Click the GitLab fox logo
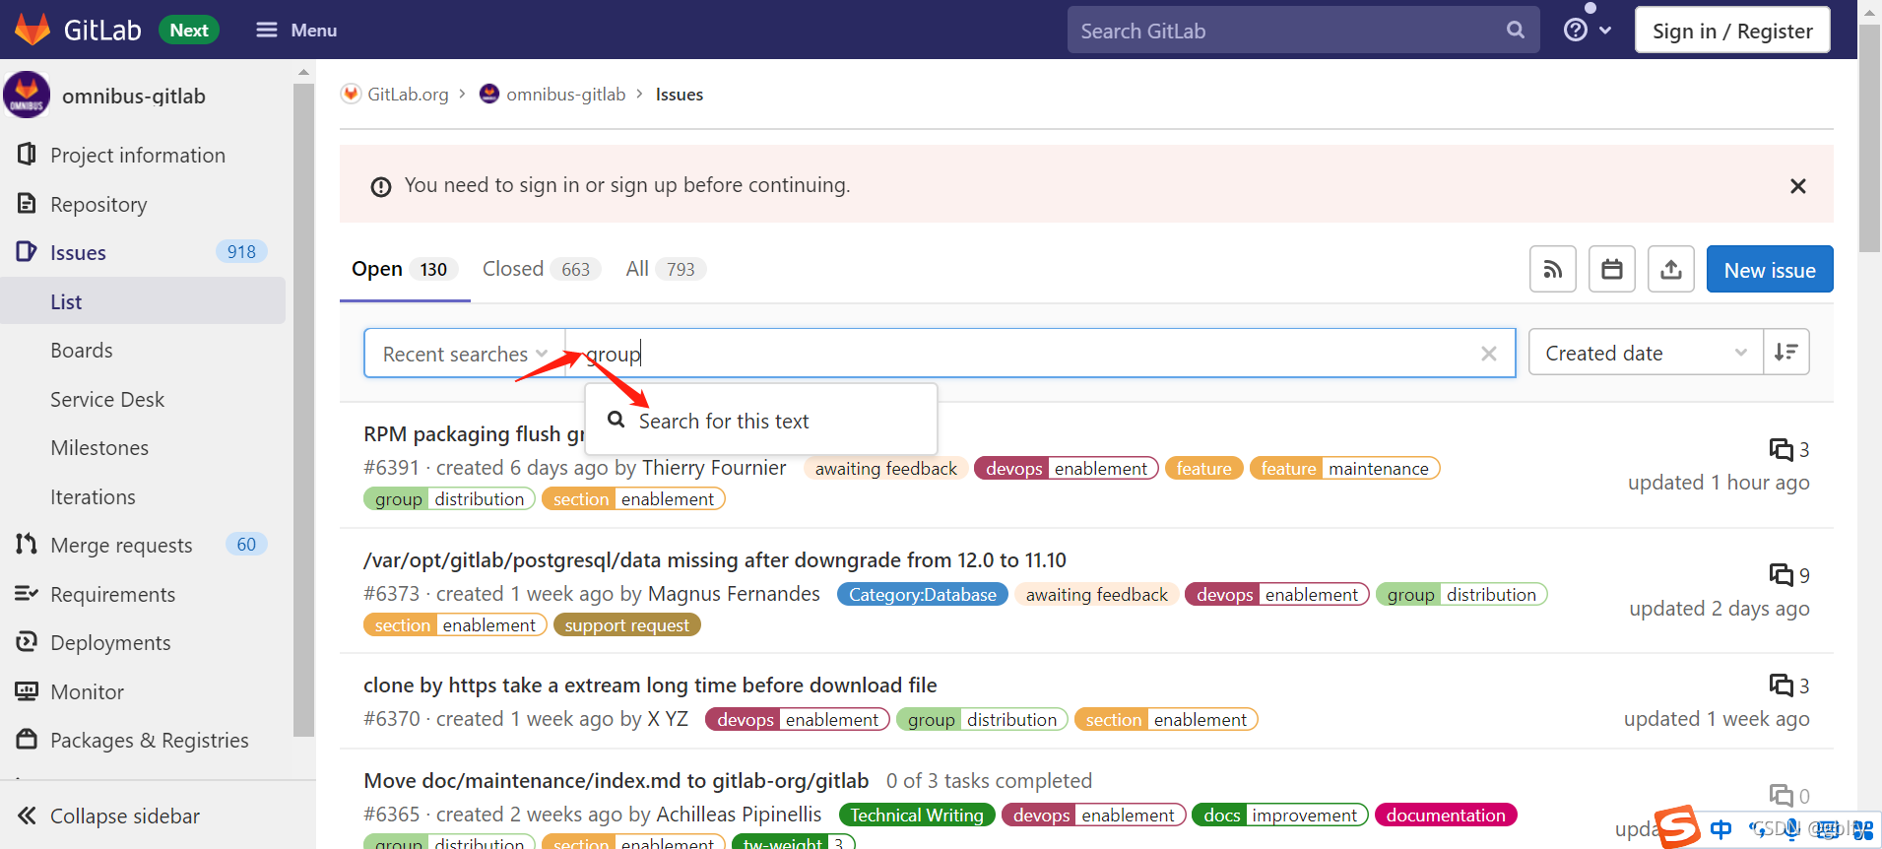This screenshot has width=1882, height=849. point(32,30)
